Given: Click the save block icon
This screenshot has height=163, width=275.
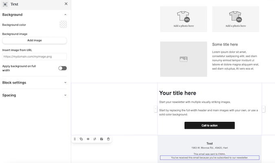Looking at the screenshot, I should (101, 139).
